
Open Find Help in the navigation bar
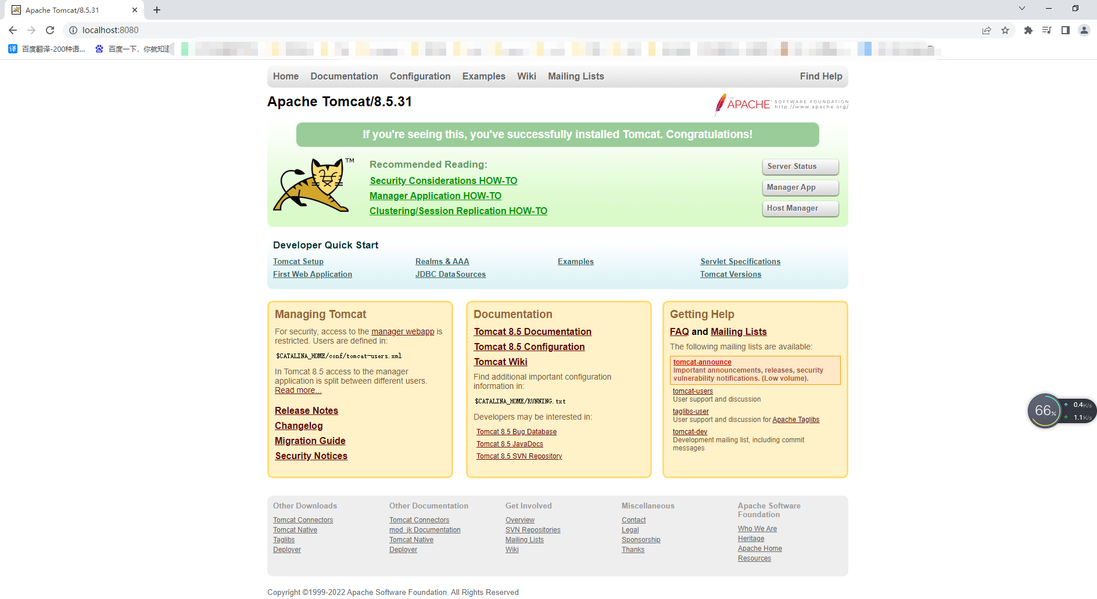(821, 76)
